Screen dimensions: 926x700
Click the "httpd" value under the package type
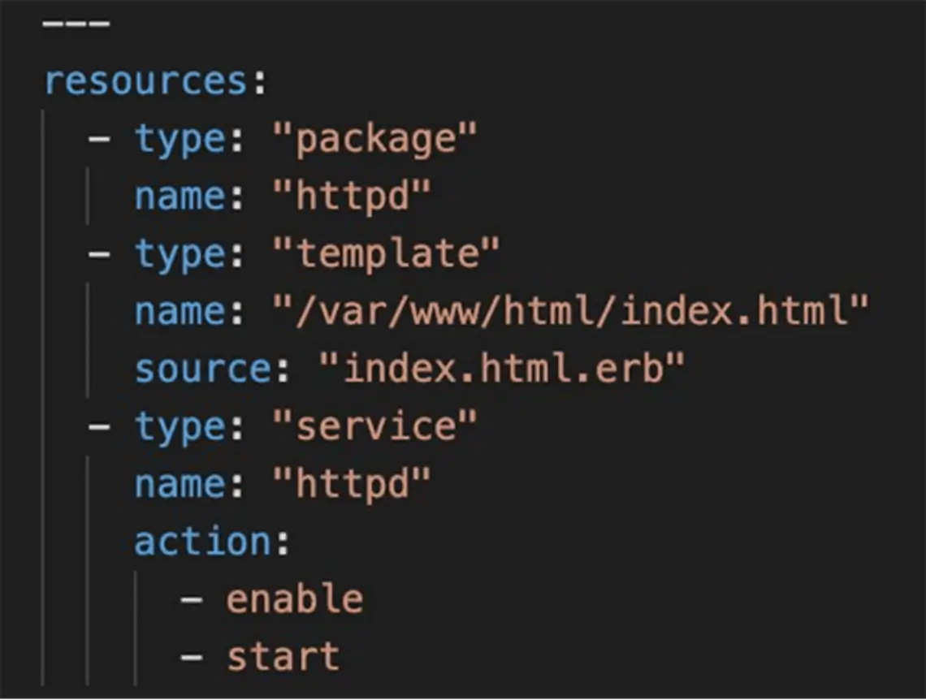pos(352,197)
